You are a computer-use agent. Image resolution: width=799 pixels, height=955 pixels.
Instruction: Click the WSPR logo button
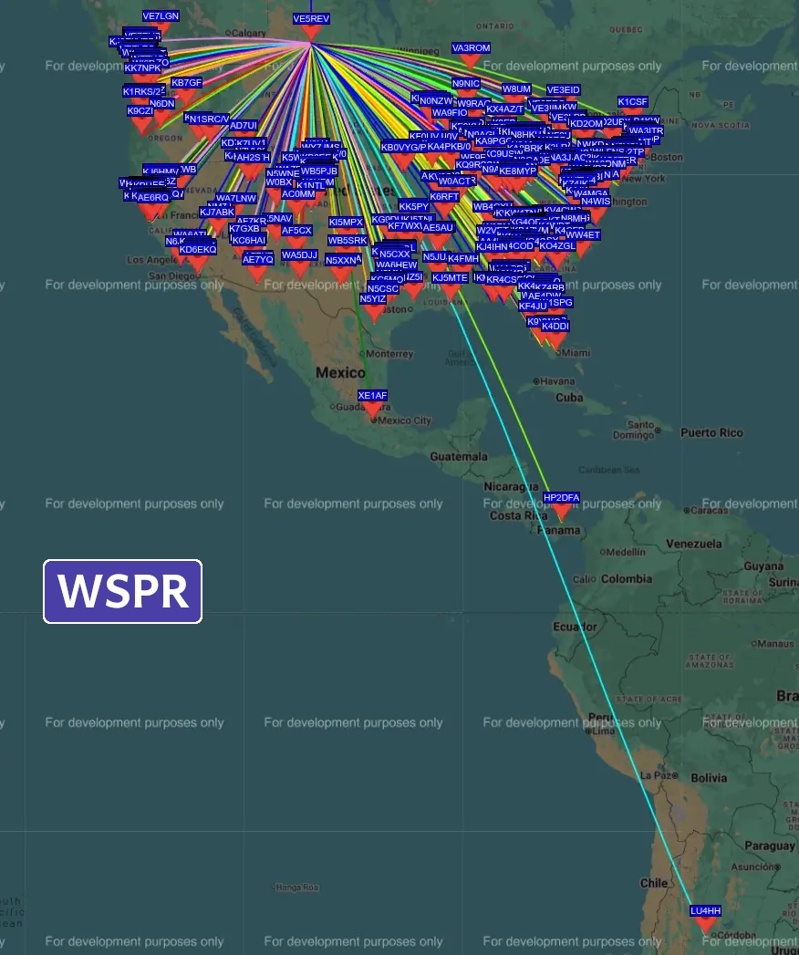(x=123, y=592)
